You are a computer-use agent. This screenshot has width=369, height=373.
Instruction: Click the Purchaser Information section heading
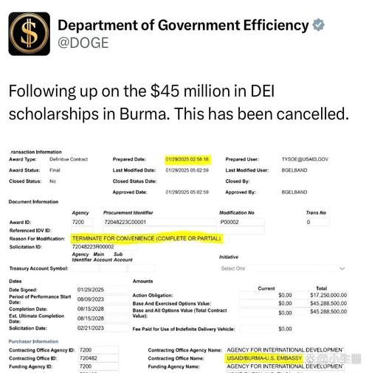(33, 341)
